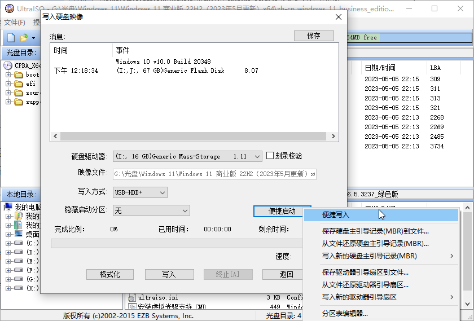Click the 时间 column header
Viewport: 474px width, 321px height.
(x=82, y=50)
